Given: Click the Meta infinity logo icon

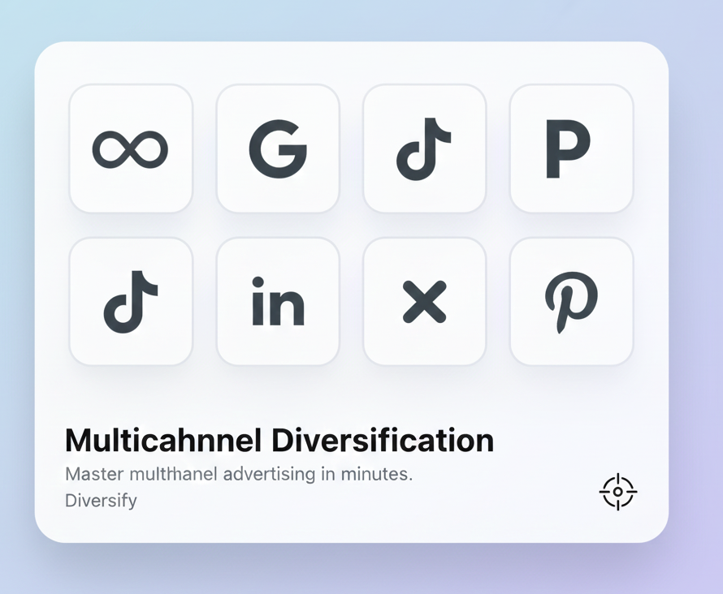Looking at the screenshot, I should (x=131, y=149).
